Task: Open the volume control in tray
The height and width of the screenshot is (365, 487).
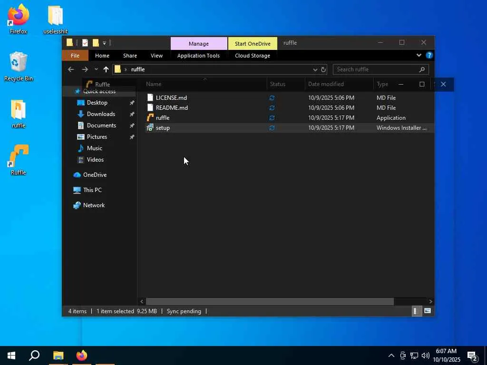Action: [426, 355]
